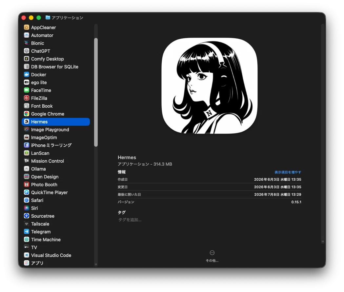Select AppCleaner name in the list
The width and height of the screenshot is (344, 292).
click(43, 27)
